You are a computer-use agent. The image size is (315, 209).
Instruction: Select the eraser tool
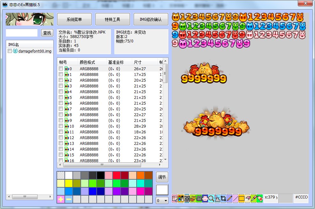[x=248, y=198]
